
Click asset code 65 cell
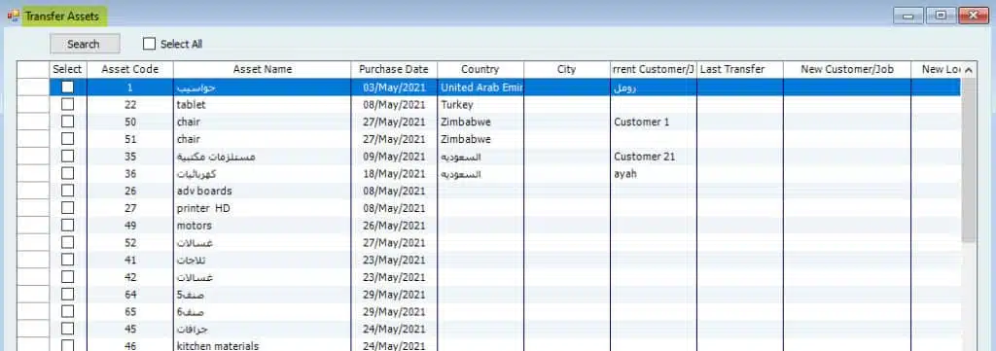129,312
